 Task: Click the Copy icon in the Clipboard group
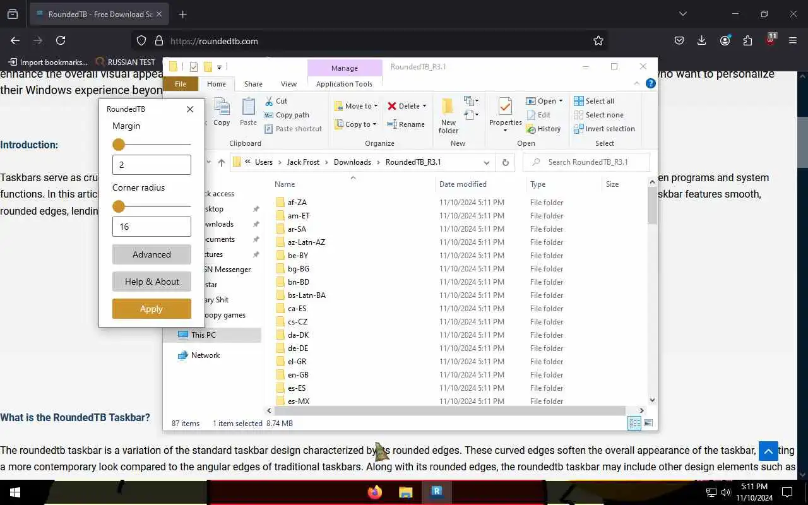pos(222,112)
